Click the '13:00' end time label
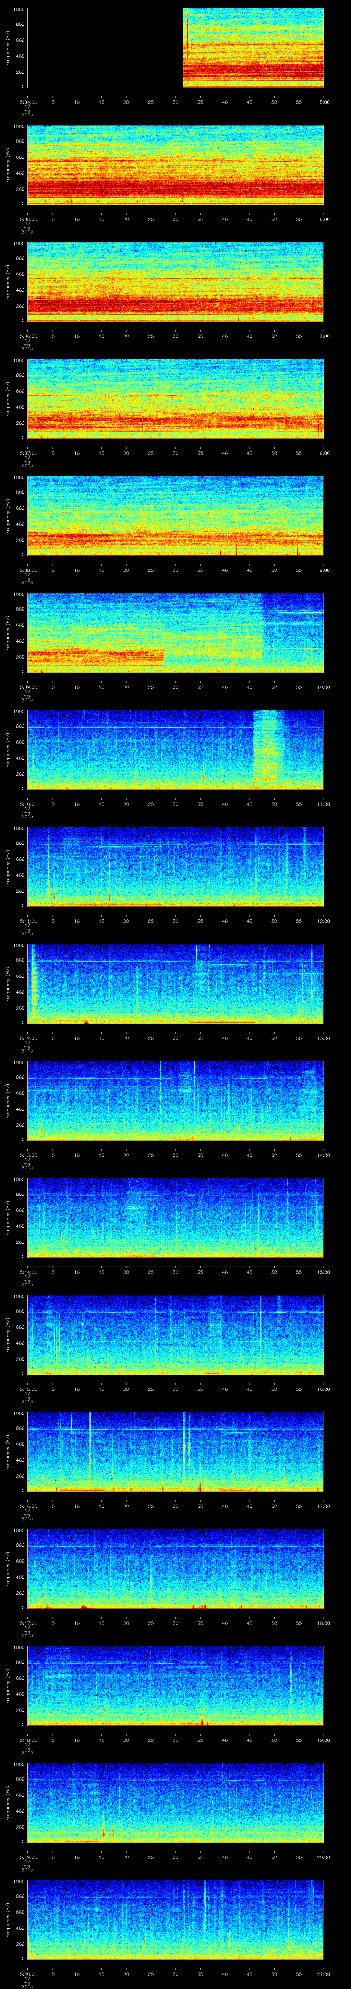 tap(323, 1038)
